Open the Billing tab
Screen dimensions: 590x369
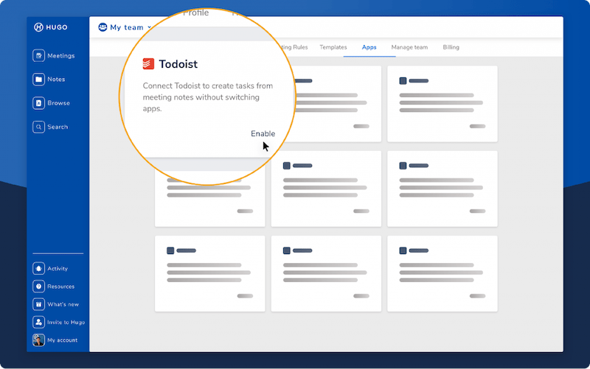[451, 47]
